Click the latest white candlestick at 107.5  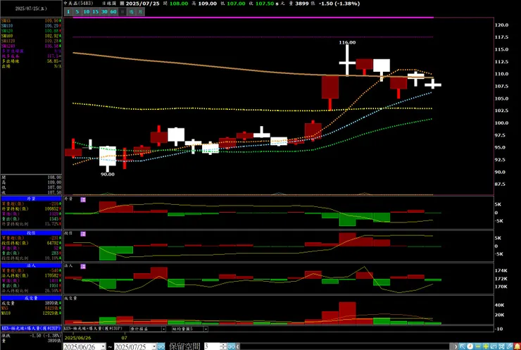click(433, 84)
